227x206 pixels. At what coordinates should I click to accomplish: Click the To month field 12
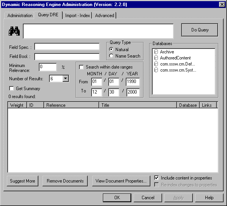(97, 92)
